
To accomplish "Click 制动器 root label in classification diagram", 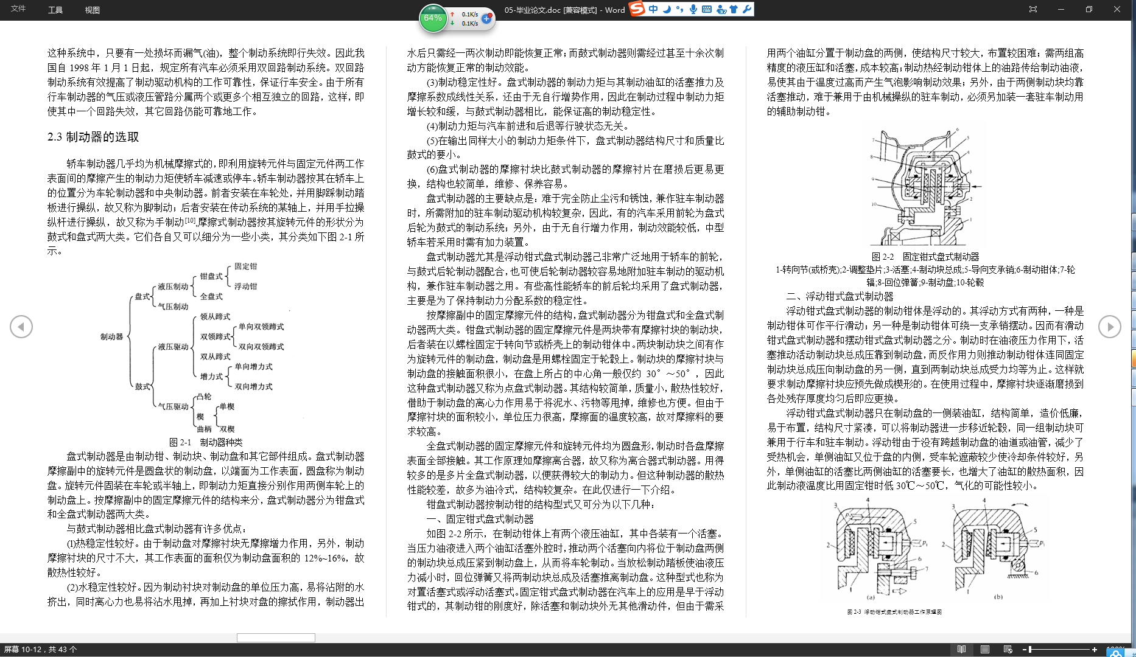I will click(x=111, y=336).
